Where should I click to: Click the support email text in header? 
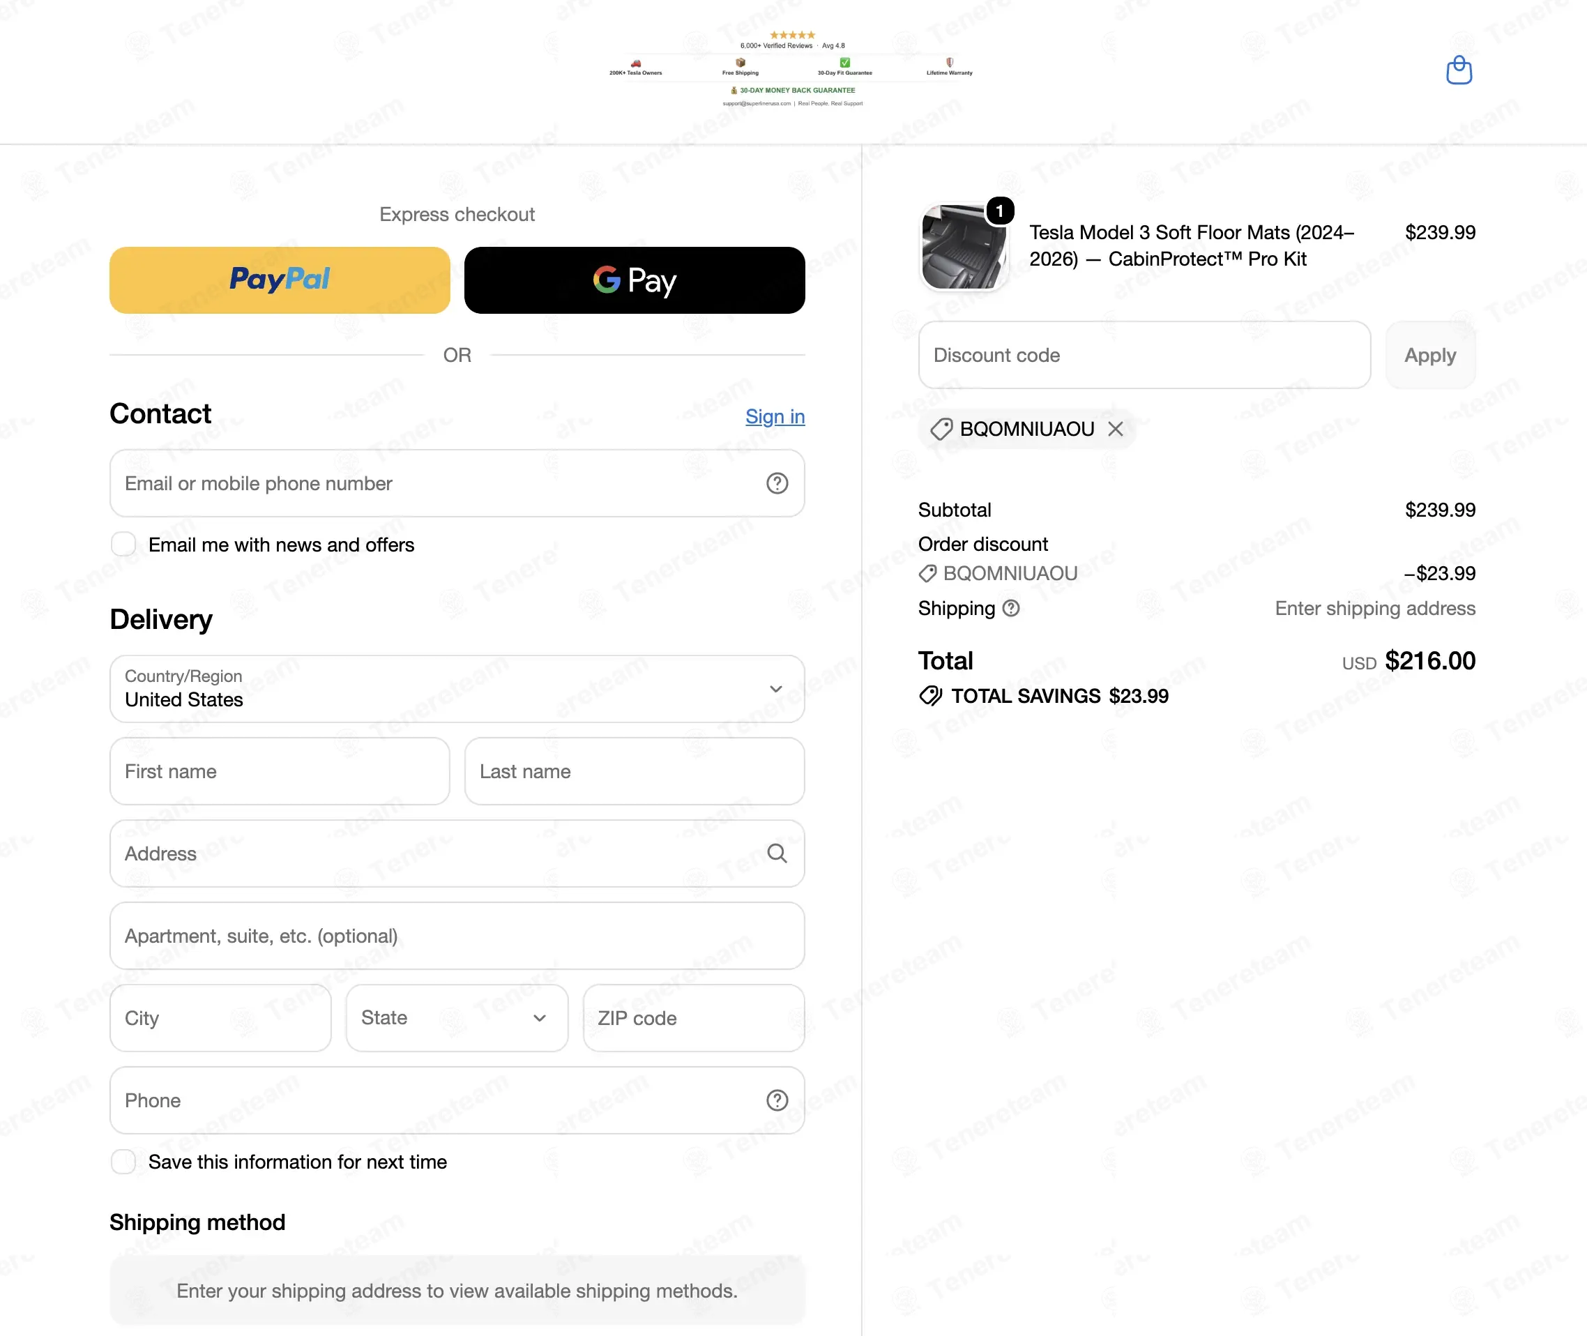coord(757,104)
